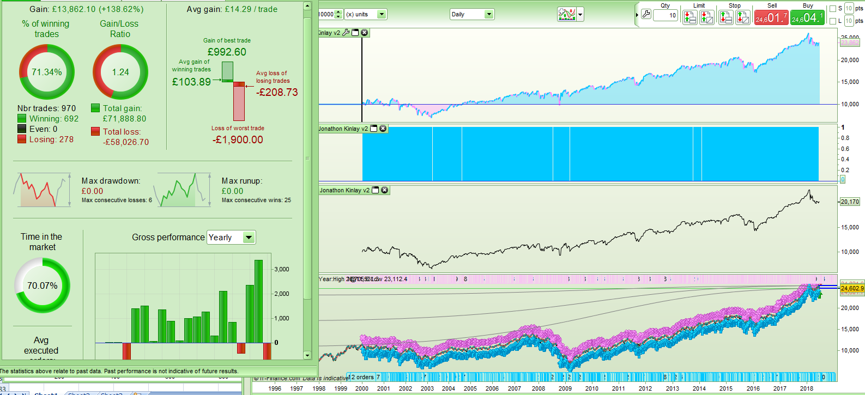Click the second Stop order icon

click(x=743, y=17)
